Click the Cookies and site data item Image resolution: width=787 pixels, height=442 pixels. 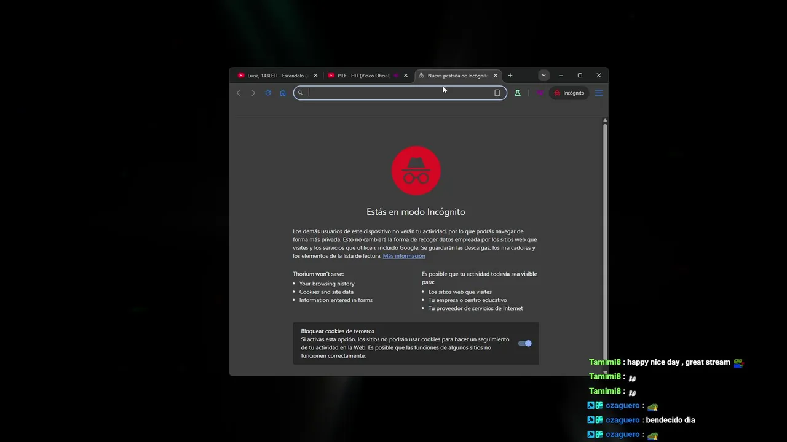(326, 292)
